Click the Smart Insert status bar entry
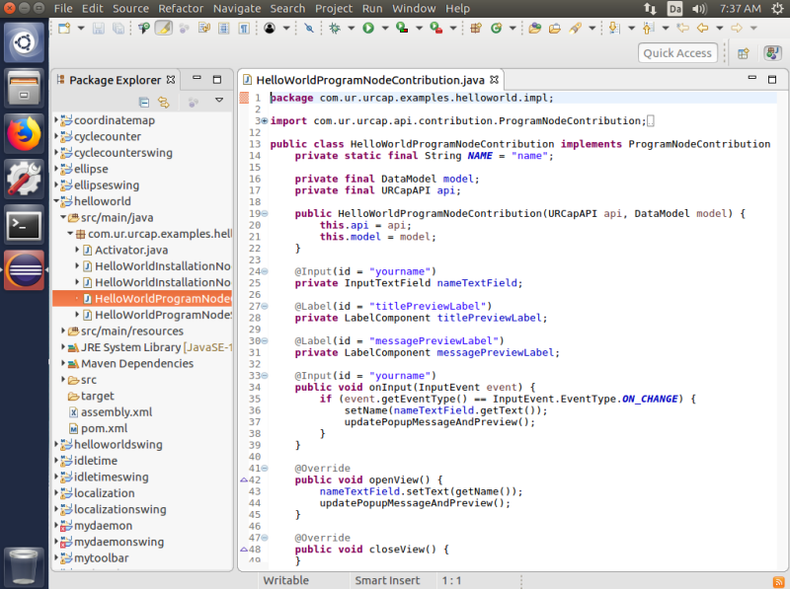Image resolution: width=790 pixels, height=589 pixels. [x=387, y=580]
